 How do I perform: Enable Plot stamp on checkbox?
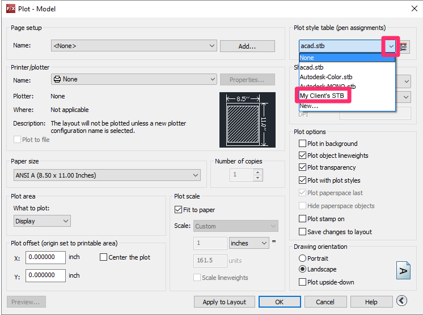pos(302,218)
